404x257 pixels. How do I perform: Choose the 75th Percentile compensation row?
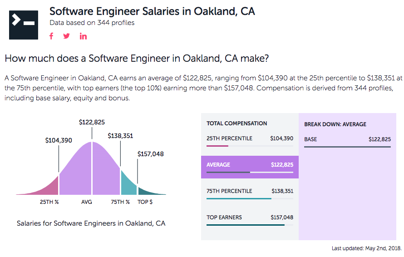click(x=250, y=193)
